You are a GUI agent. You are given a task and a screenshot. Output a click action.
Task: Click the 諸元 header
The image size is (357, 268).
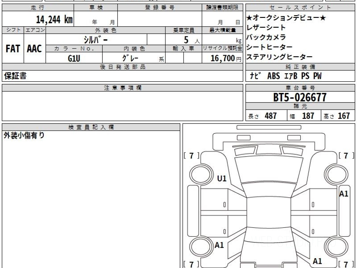click(x=300, y=106)
